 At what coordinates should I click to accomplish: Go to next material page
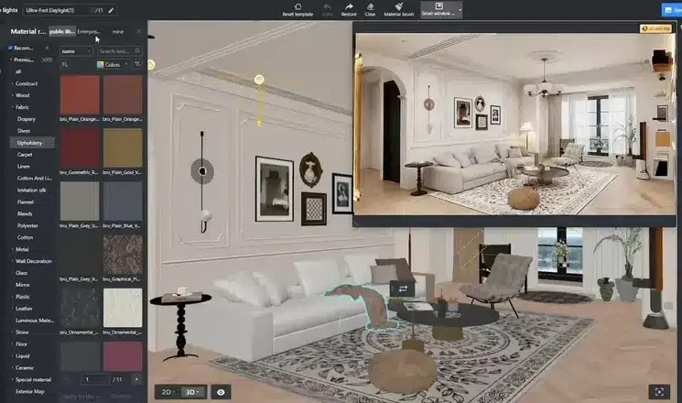136,378
